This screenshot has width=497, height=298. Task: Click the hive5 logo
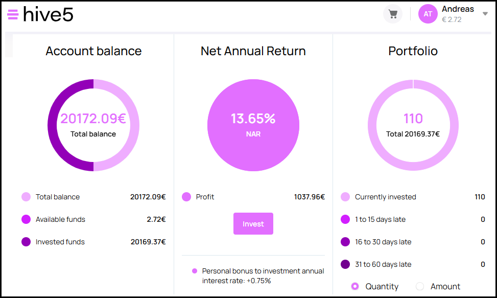(48, 14)
